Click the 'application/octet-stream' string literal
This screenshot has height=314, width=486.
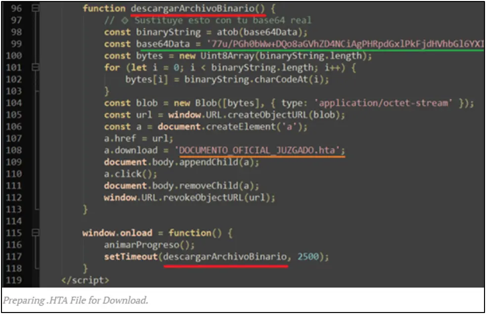(x=383, y=103)
